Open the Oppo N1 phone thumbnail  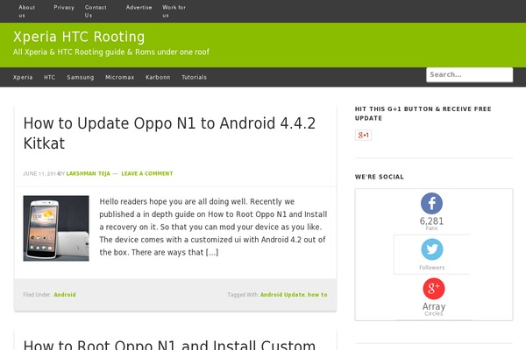56,228
